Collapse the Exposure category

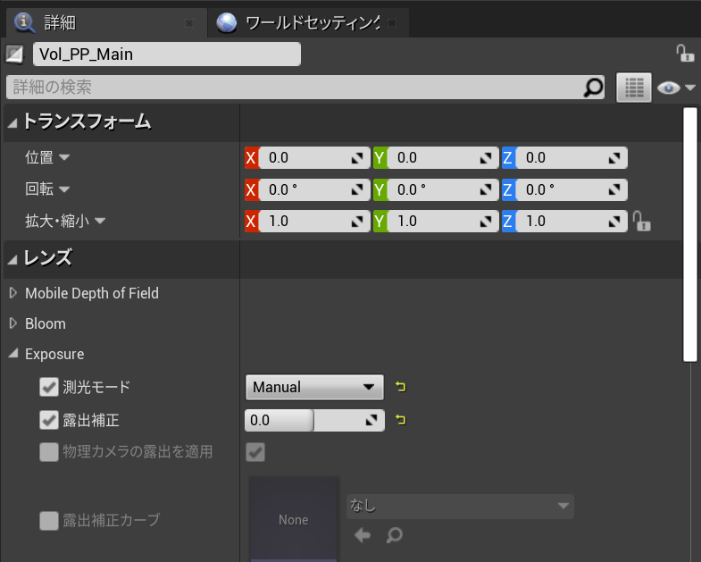pos(13,354)
